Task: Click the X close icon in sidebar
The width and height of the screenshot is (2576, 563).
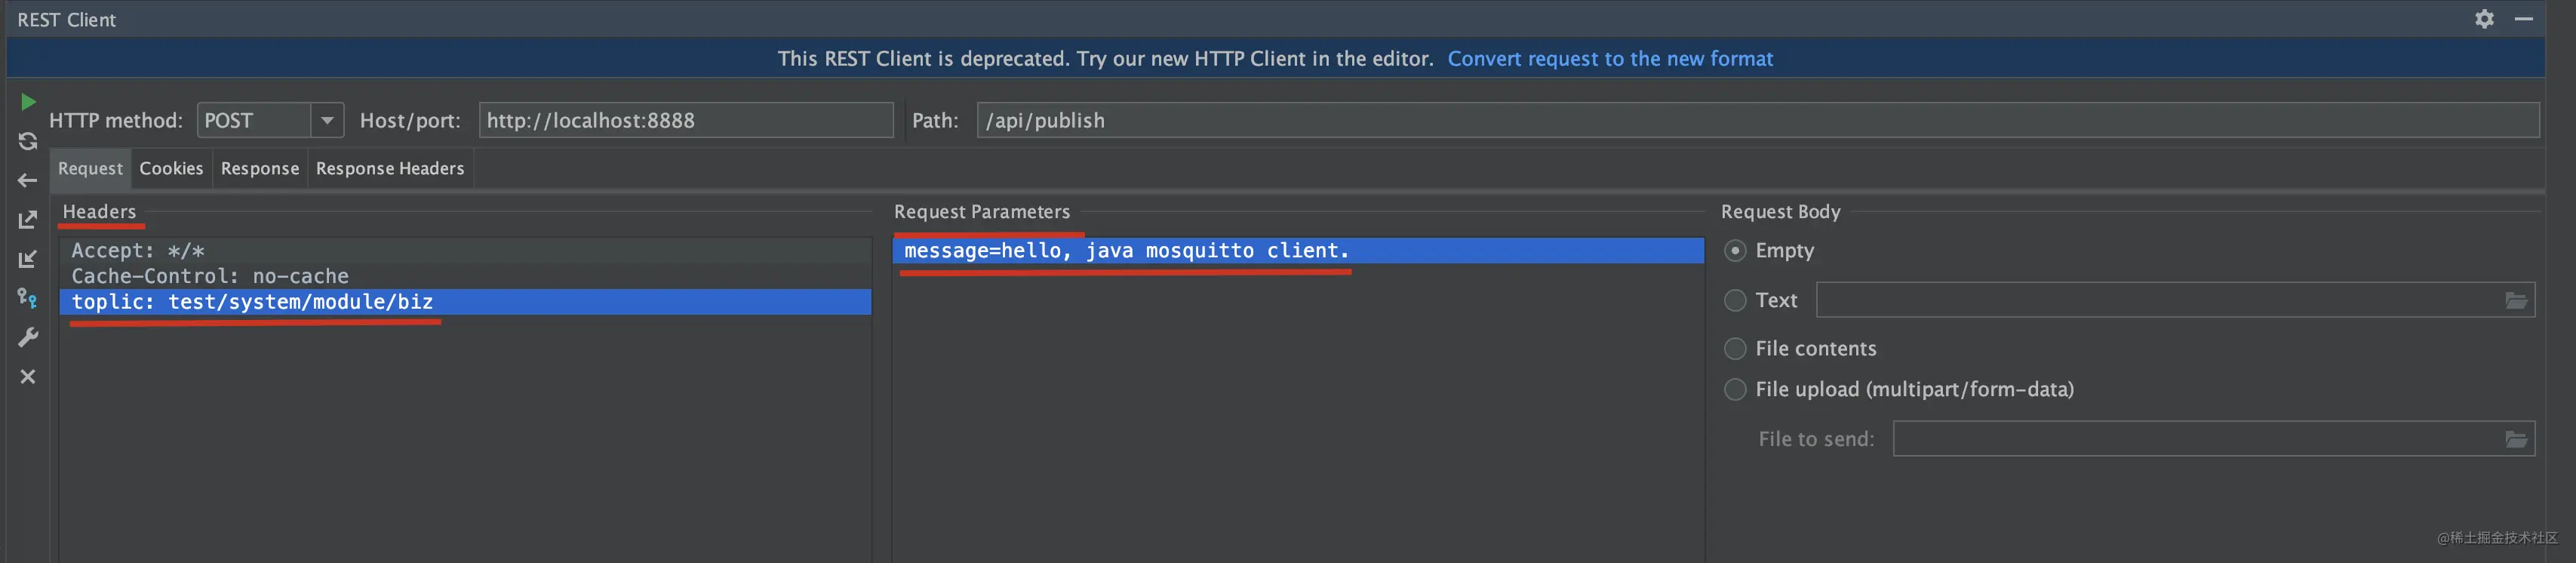Action: point(28,377)
